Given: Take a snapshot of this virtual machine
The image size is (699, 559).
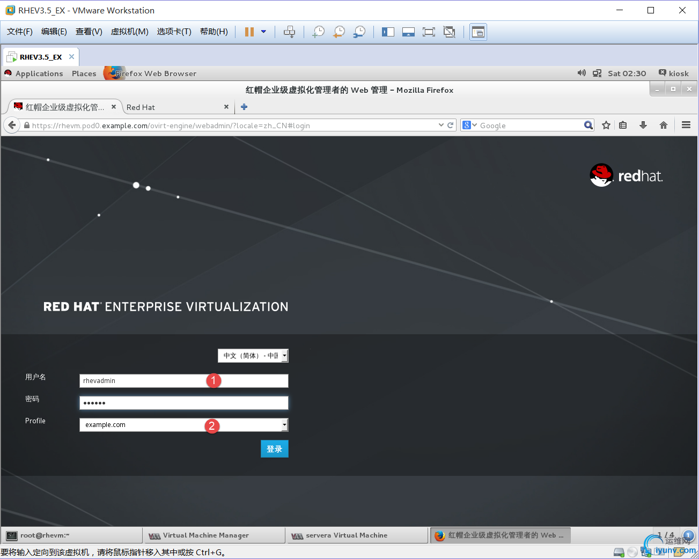Looking at the screenshot, I should (x=319, y=32).
